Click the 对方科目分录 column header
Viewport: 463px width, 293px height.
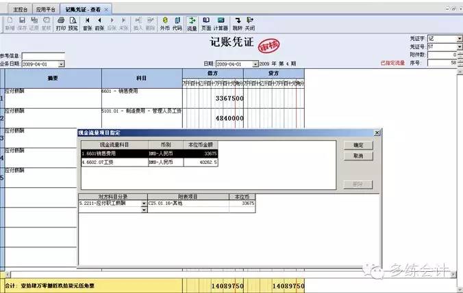pyautogui.click(x=113, y=197)
